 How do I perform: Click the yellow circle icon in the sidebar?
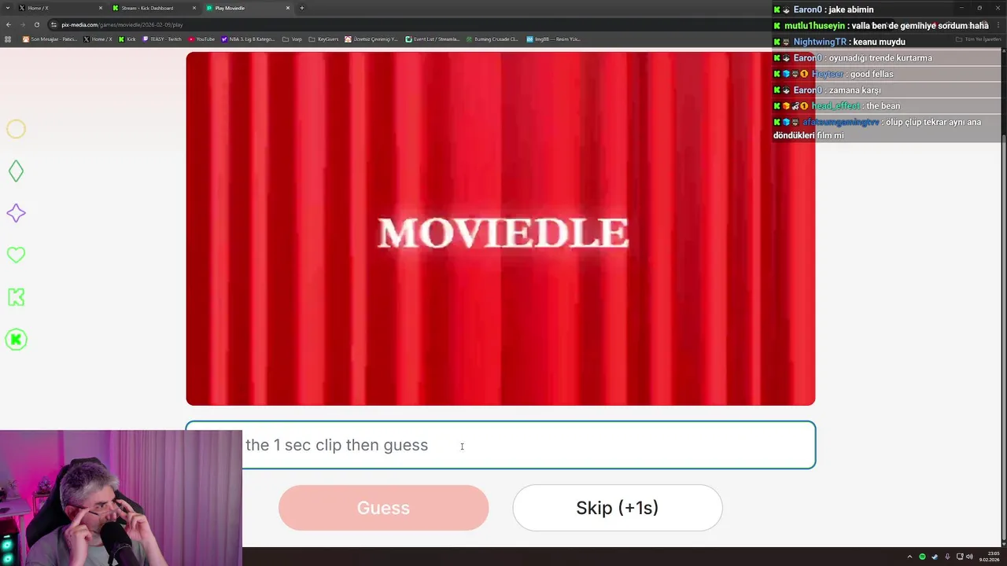tap(16, 129)
